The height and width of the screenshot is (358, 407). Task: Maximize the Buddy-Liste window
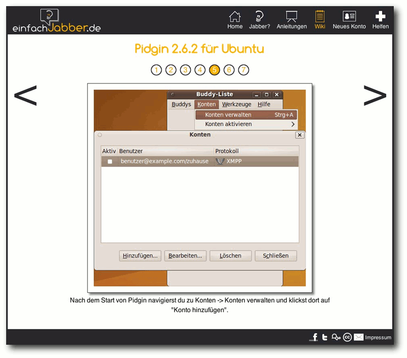(x=266, y=94)
